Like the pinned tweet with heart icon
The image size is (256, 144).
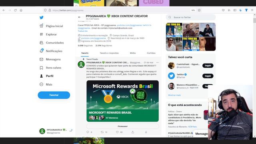click(x=117, y=132)
